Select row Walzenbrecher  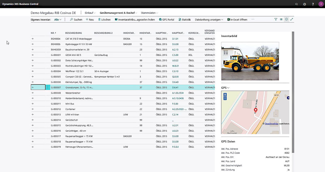pyautogui.click(x=123, y=93)
